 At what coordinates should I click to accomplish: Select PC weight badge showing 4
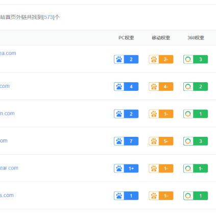[126, 86]
